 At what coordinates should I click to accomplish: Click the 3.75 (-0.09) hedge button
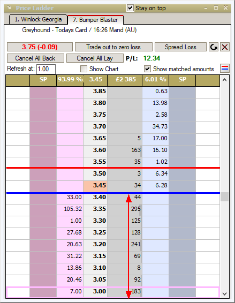click(40, 47)
